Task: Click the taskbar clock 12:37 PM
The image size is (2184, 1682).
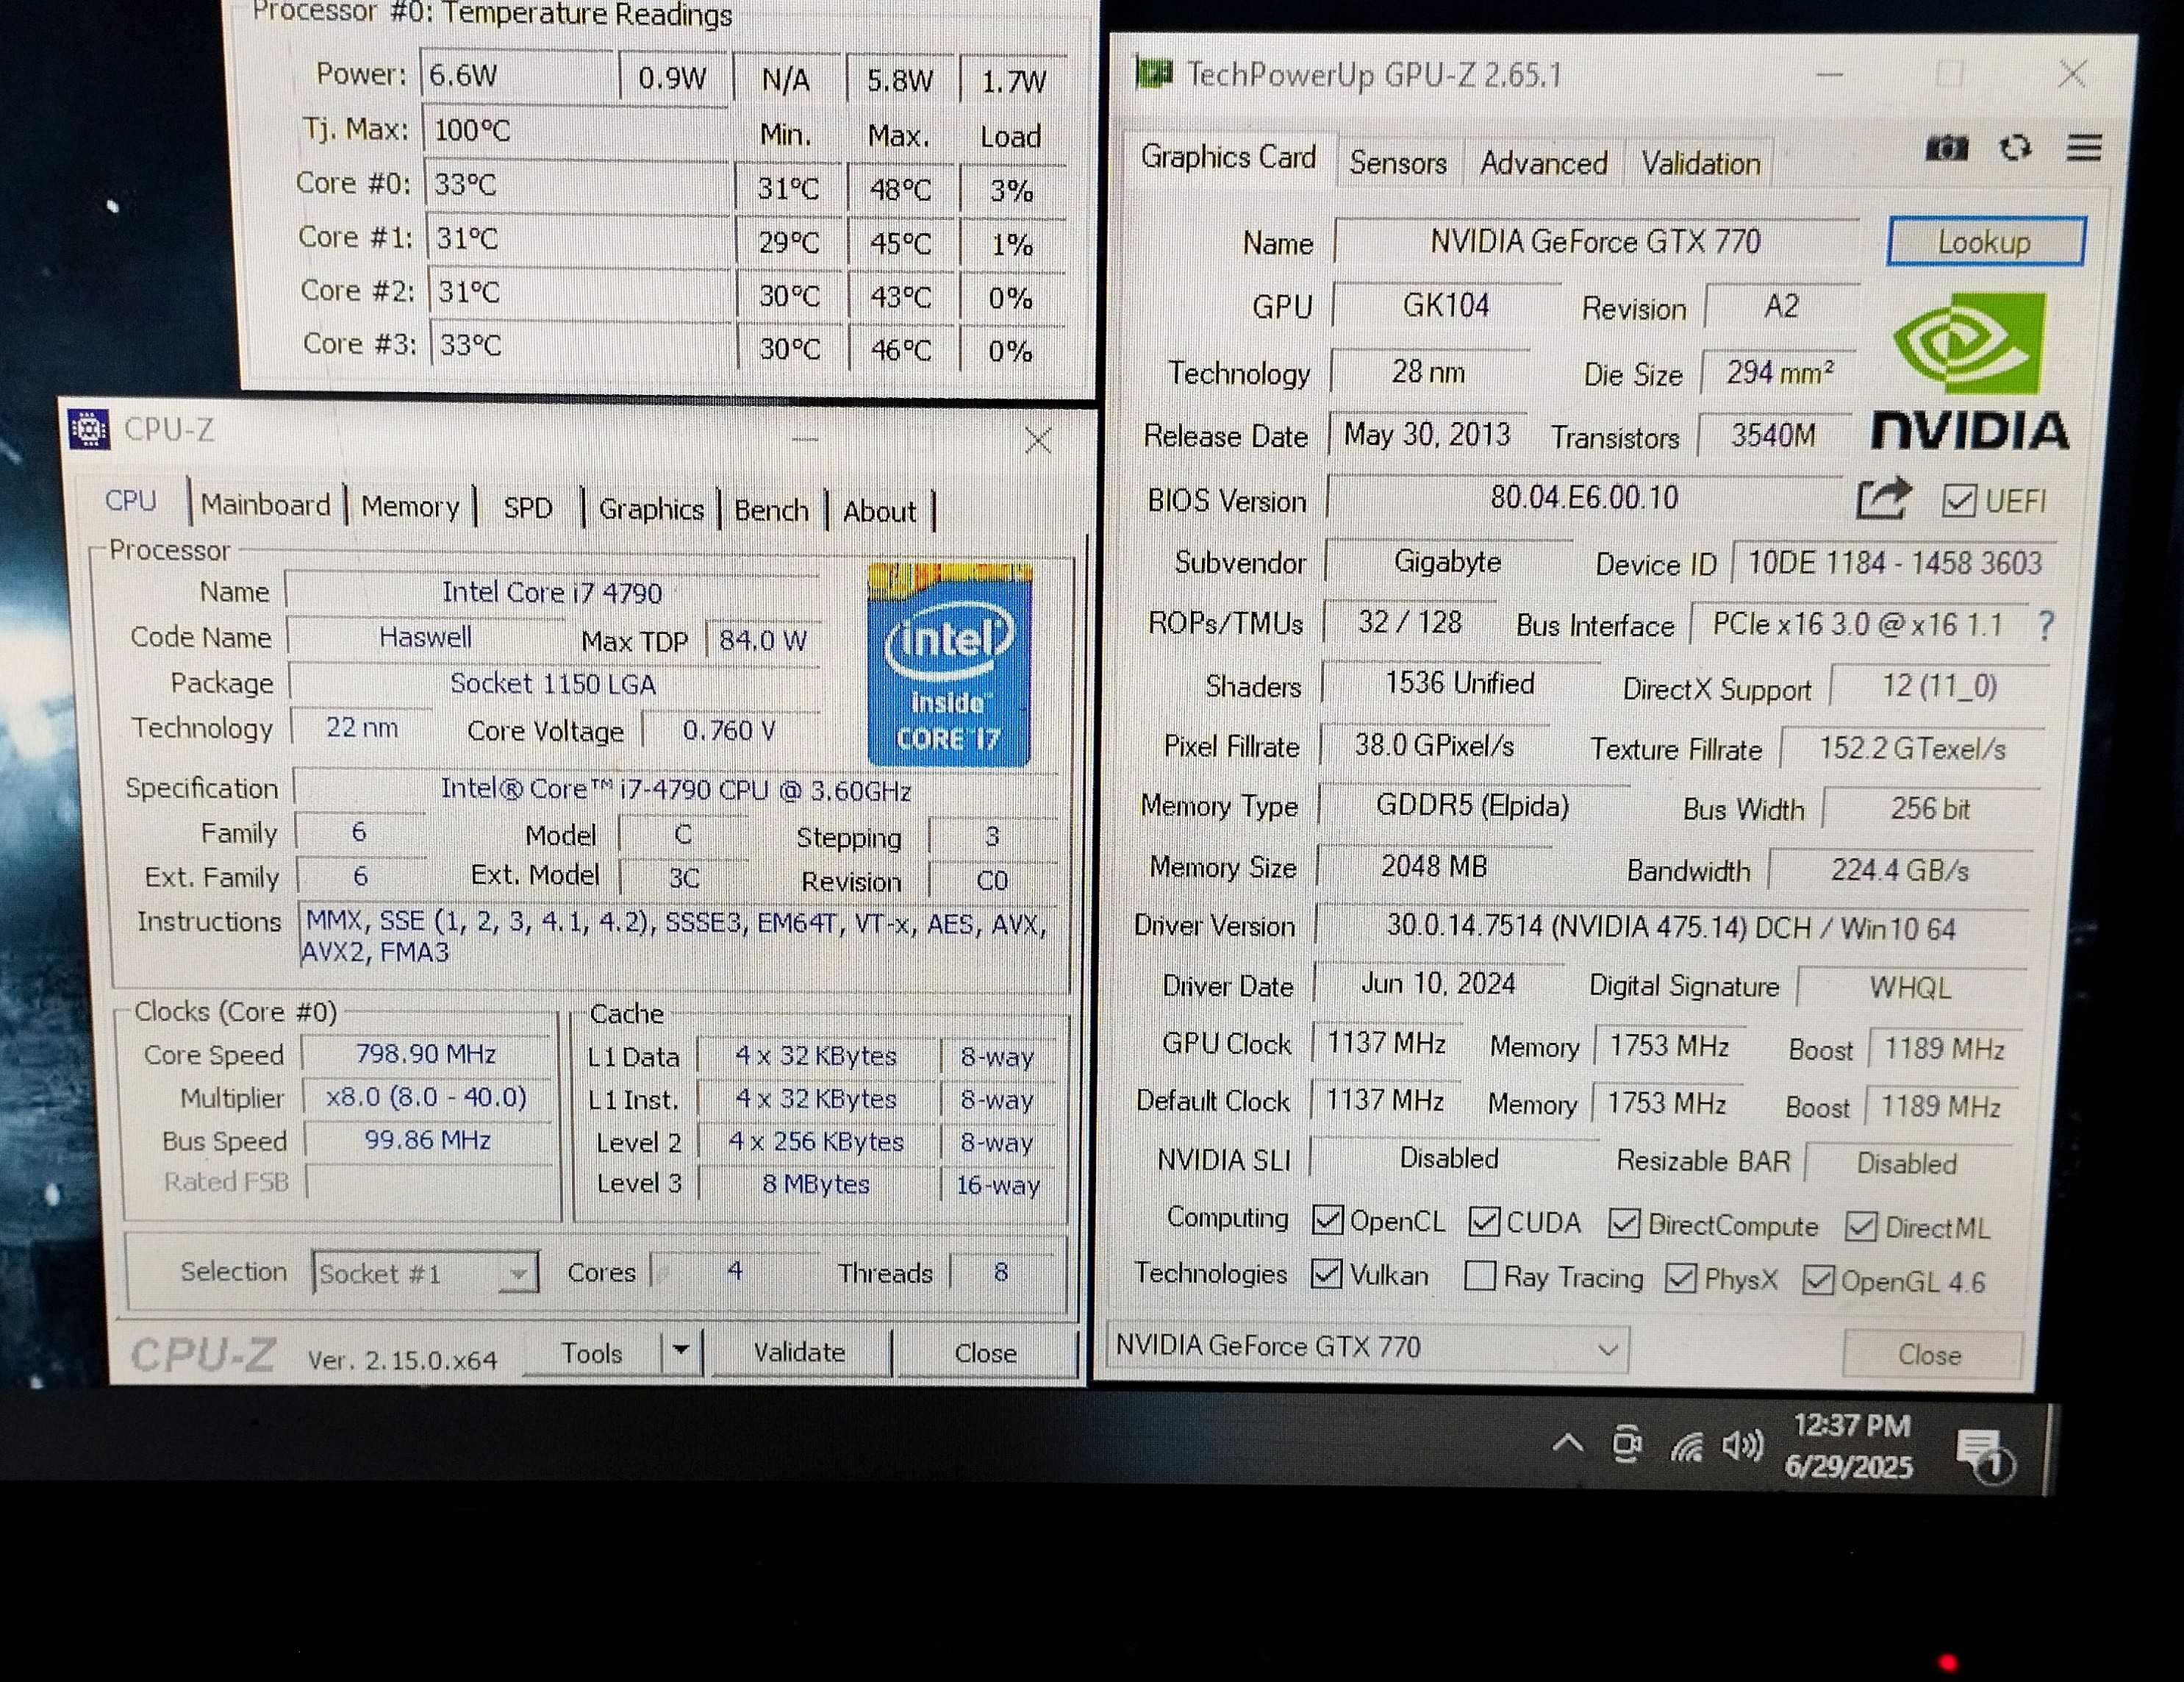Action: click(1851, 1426)
